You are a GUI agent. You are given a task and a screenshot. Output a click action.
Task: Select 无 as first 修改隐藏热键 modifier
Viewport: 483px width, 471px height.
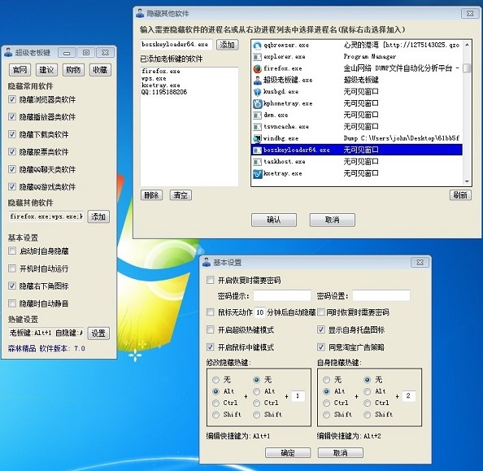(216, 380)
